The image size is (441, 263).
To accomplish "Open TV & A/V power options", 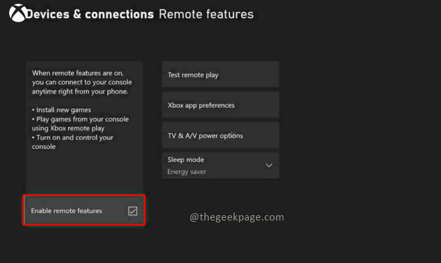I will (x=220, y=135).
